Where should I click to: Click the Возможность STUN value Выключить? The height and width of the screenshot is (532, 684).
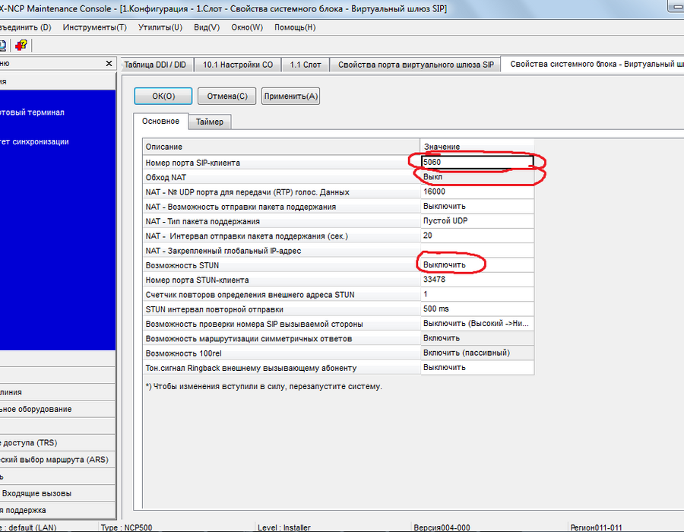point(477,265)
